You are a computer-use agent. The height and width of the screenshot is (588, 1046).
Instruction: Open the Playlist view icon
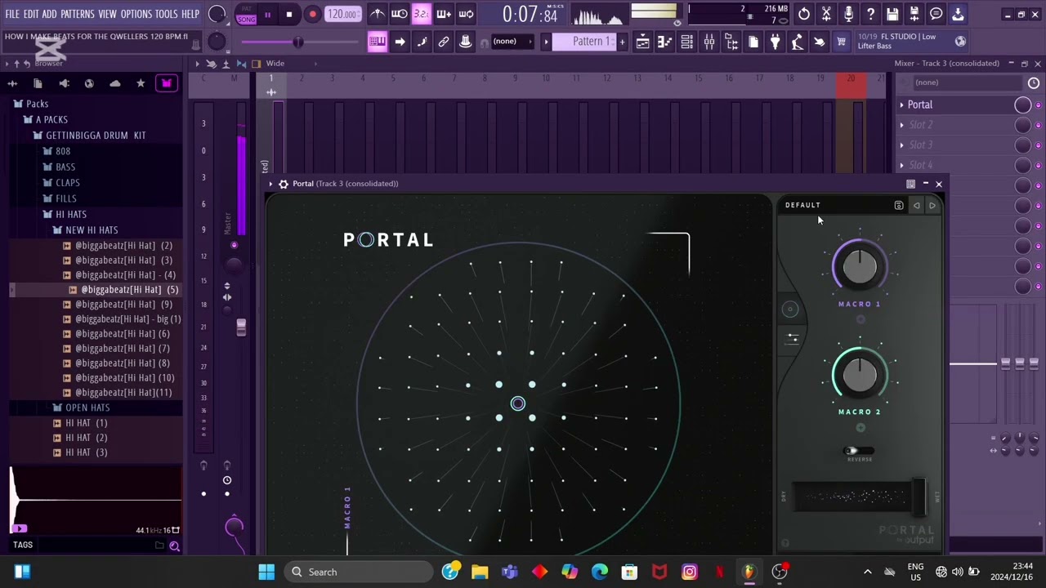(643, 42)
